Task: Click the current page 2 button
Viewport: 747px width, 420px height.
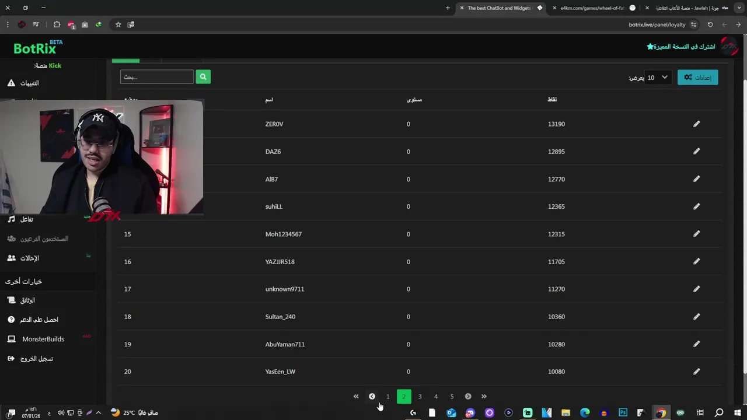Action: pos(404,397)
